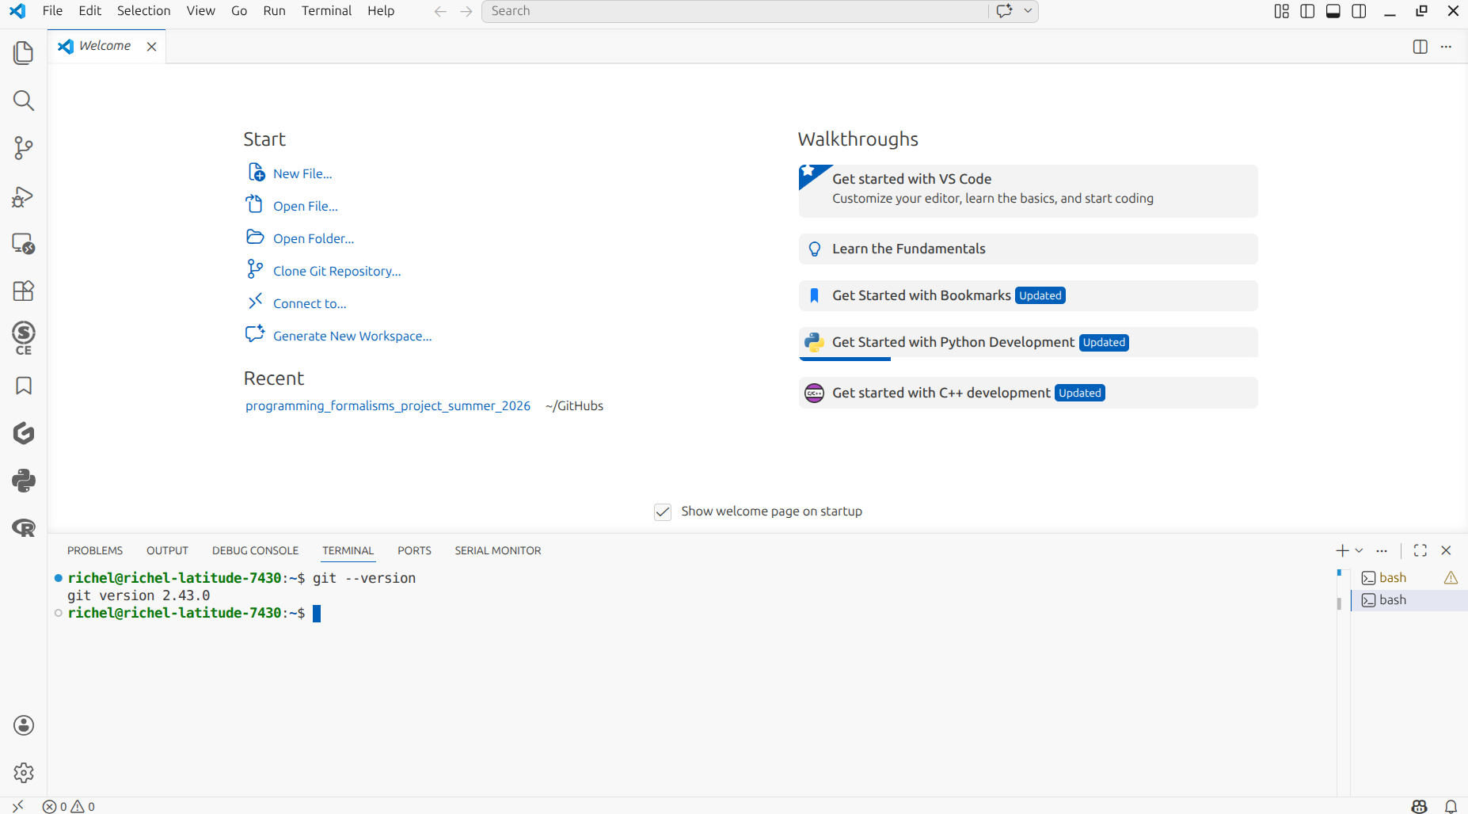Screen dimensions: 1468x814
Task: Open the Help menu
Action: click(381, 11)
